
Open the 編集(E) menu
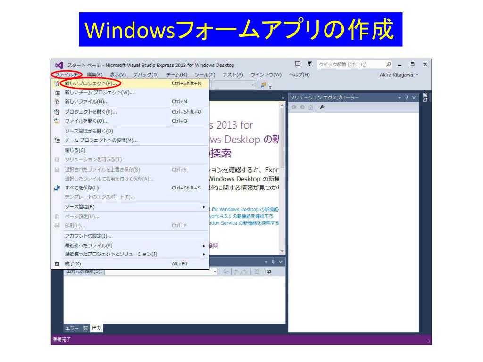click(x=94, y=74)
